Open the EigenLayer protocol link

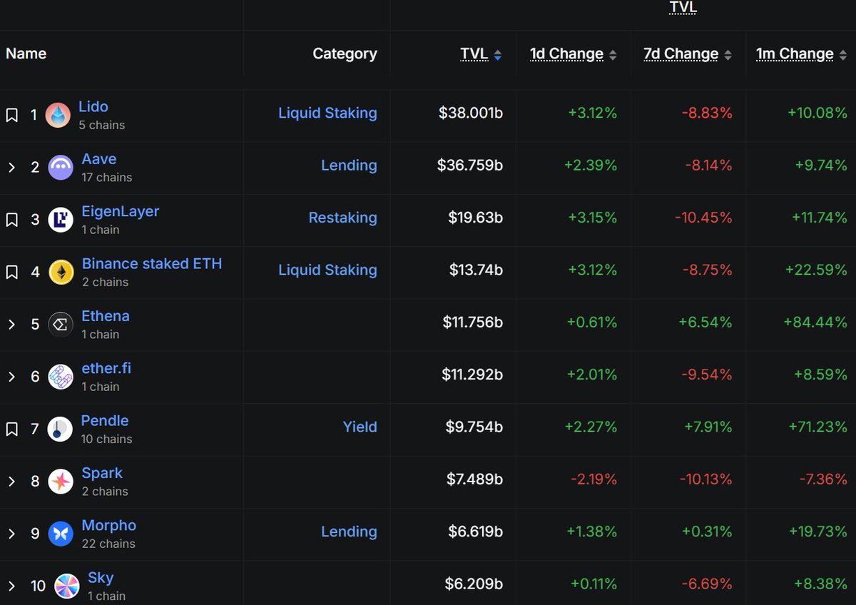pyautogui.click(x=121, y=211)
